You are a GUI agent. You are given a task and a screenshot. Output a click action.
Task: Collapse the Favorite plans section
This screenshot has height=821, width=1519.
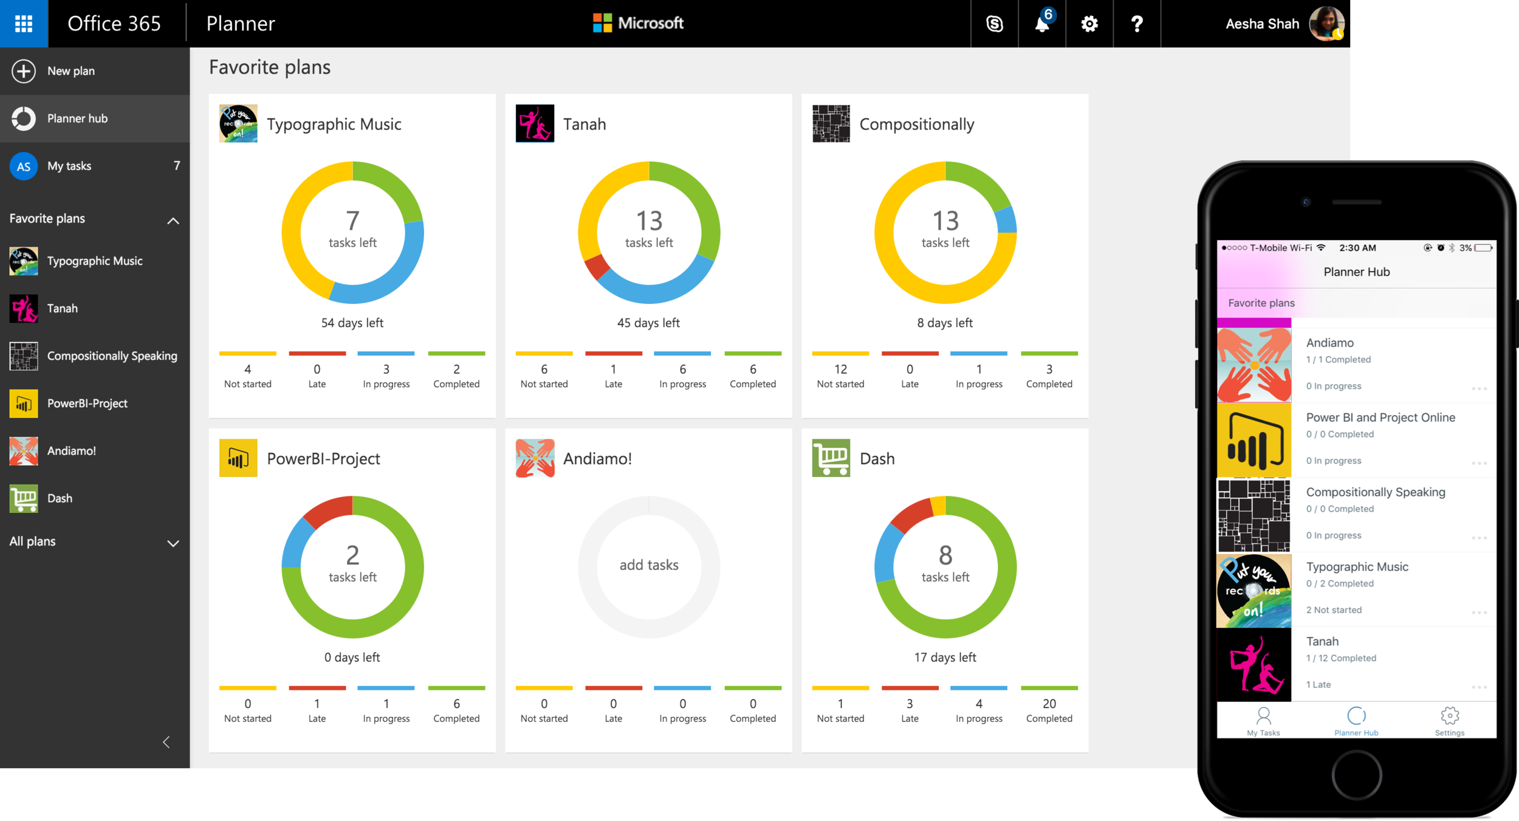coord(173,221)
